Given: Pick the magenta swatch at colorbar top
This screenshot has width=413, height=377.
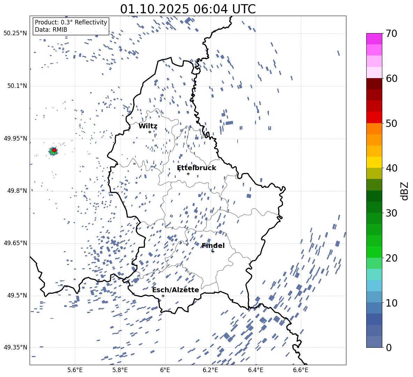Looking at the screenshot, I should click(x=374, y=39).
